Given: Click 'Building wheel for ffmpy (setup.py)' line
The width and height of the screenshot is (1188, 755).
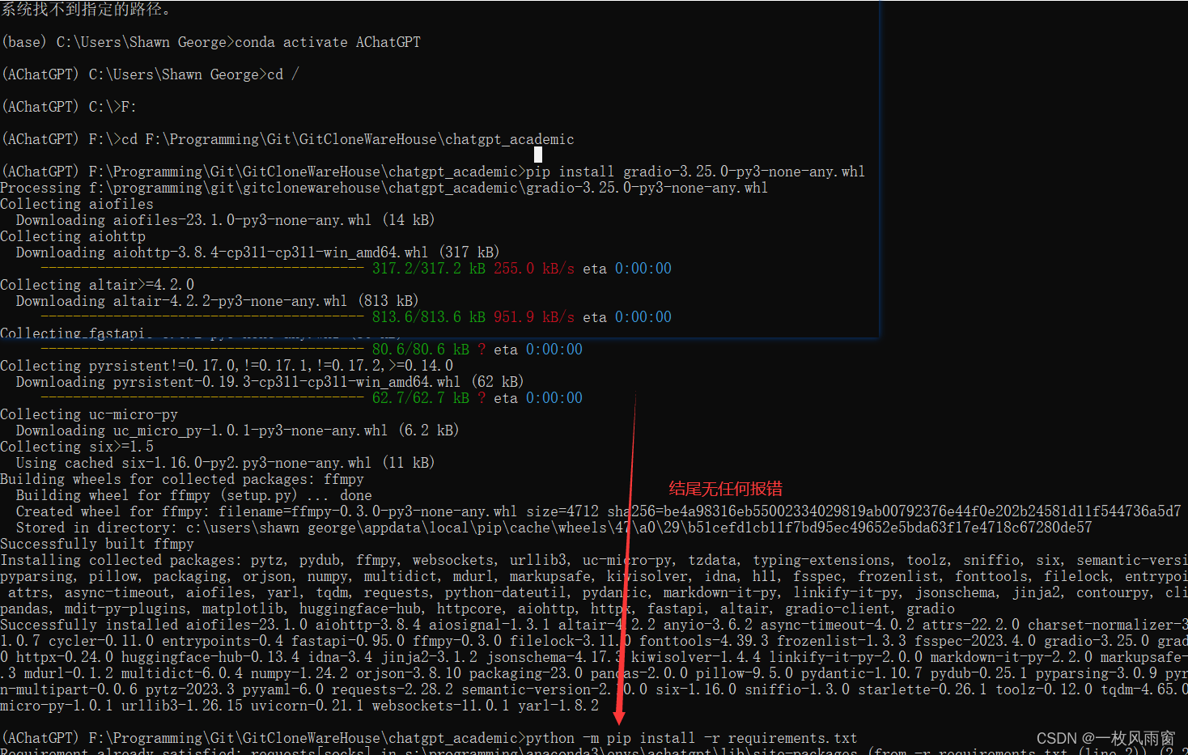Looking at the screenshot, I should (x=194, y=495).
